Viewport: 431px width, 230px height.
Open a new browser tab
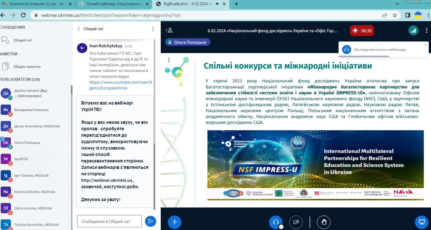click(236, 4)
